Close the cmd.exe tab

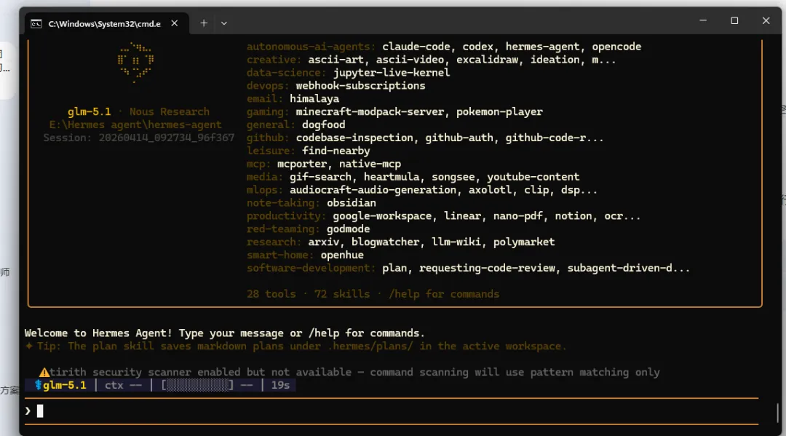point(175,23)
